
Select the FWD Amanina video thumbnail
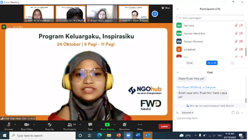pyautogui.click(x=39, y=14)
